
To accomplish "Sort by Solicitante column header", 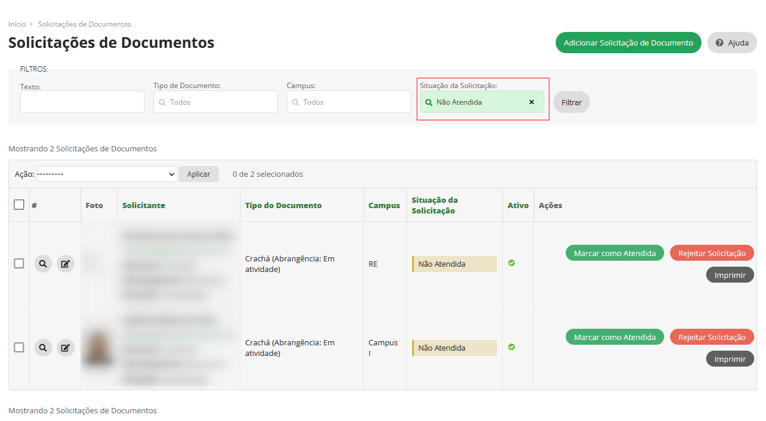I will [144, 205].
